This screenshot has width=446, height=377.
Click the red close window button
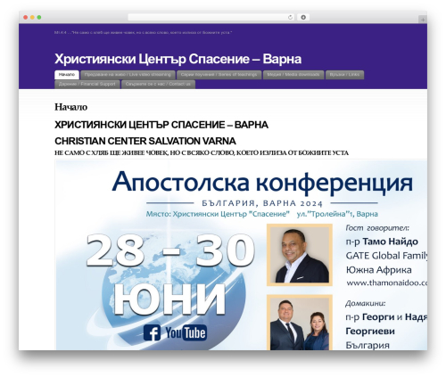click(26, 17)
